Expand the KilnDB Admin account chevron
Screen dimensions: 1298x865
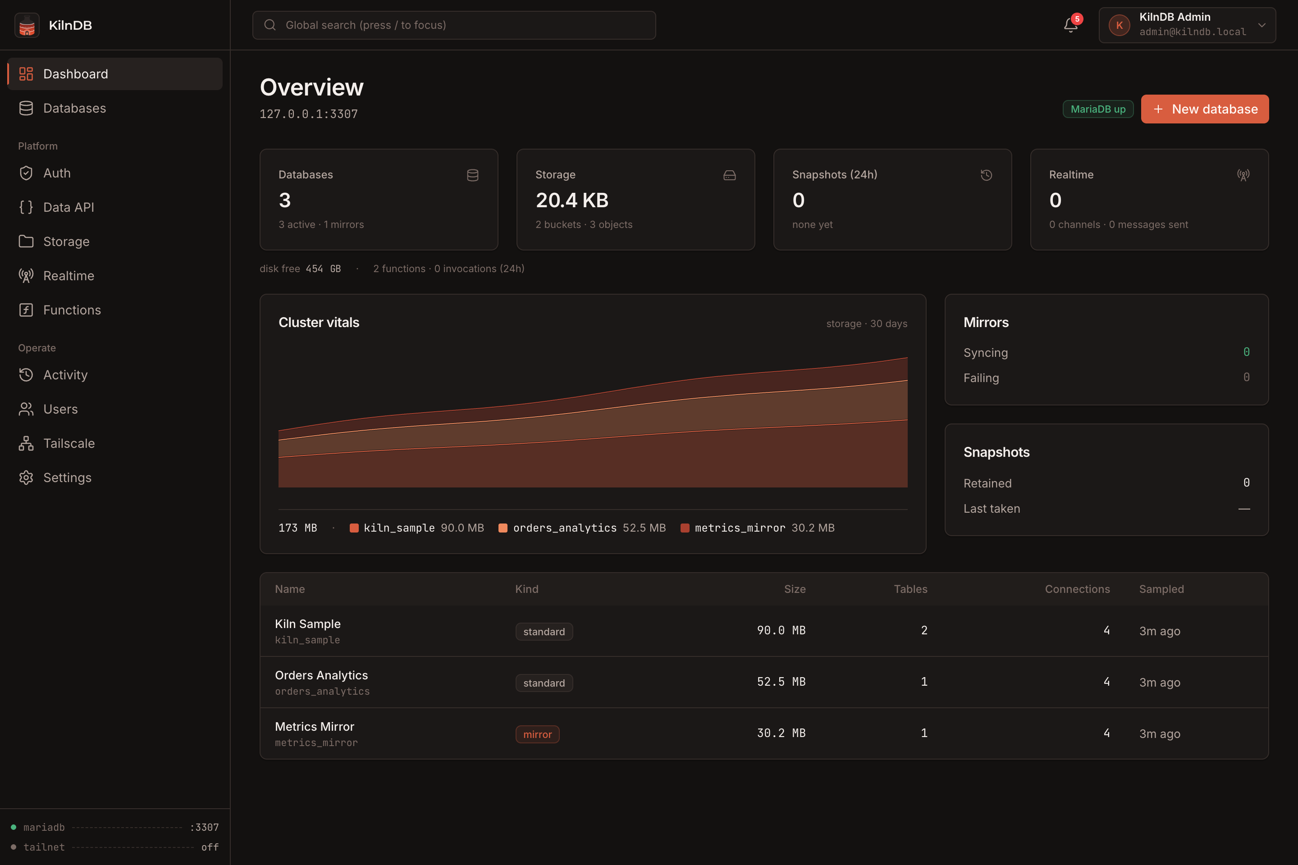pyautogui.click(x=1261, y=25)
